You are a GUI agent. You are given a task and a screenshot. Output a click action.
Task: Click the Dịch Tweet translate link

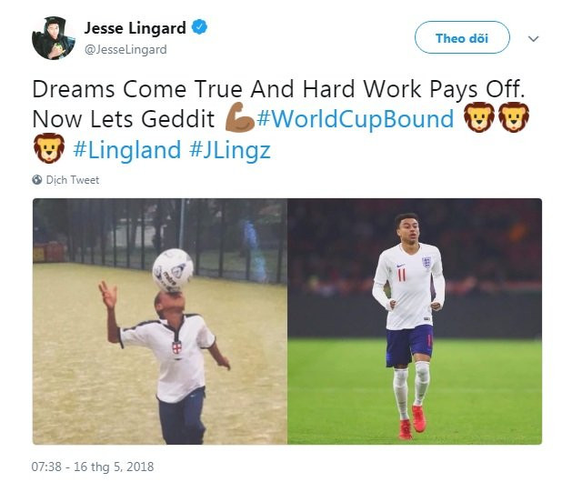[73, 180]
